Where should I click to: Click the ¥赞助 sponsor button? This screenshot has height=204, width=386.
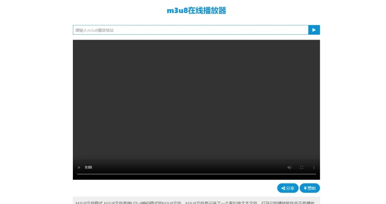pyautogui.click(x=310, y=188)
